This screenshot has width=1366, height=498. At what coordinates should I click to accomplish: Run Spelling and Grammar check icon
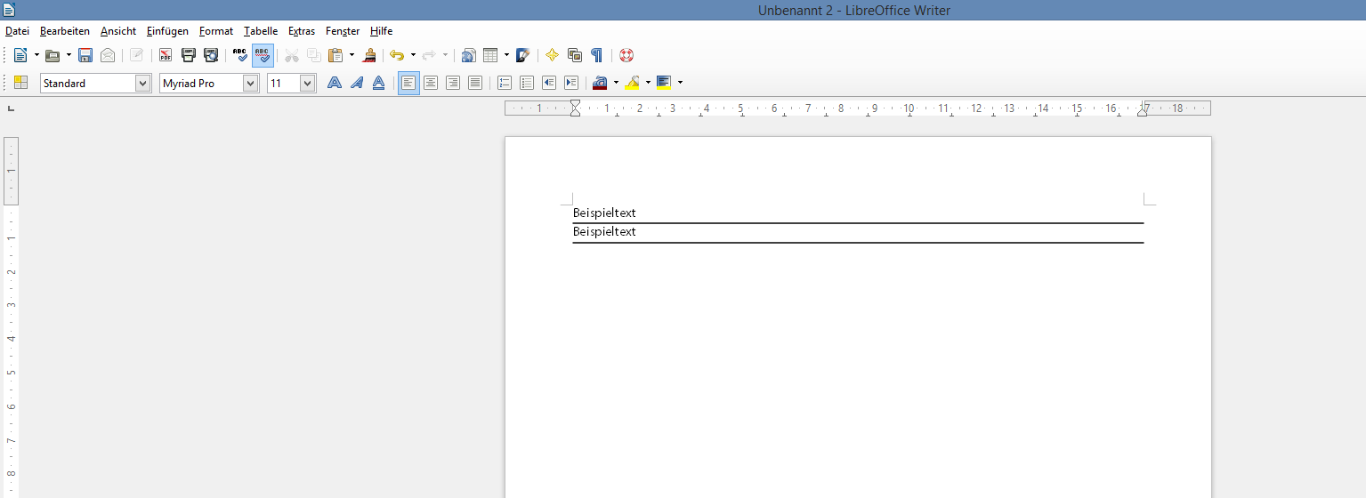[x=240, y=55]
